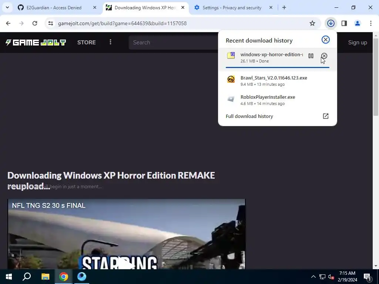
Task: Bookmark this page with the star icon
Action: pyautogui.click(x=312, y=23)
